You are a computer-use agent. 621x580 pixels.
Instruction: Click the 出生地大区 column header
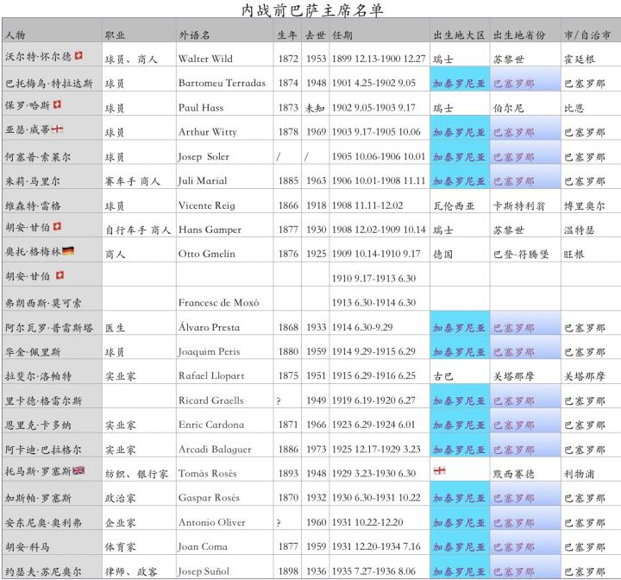(x=458, y=35)
